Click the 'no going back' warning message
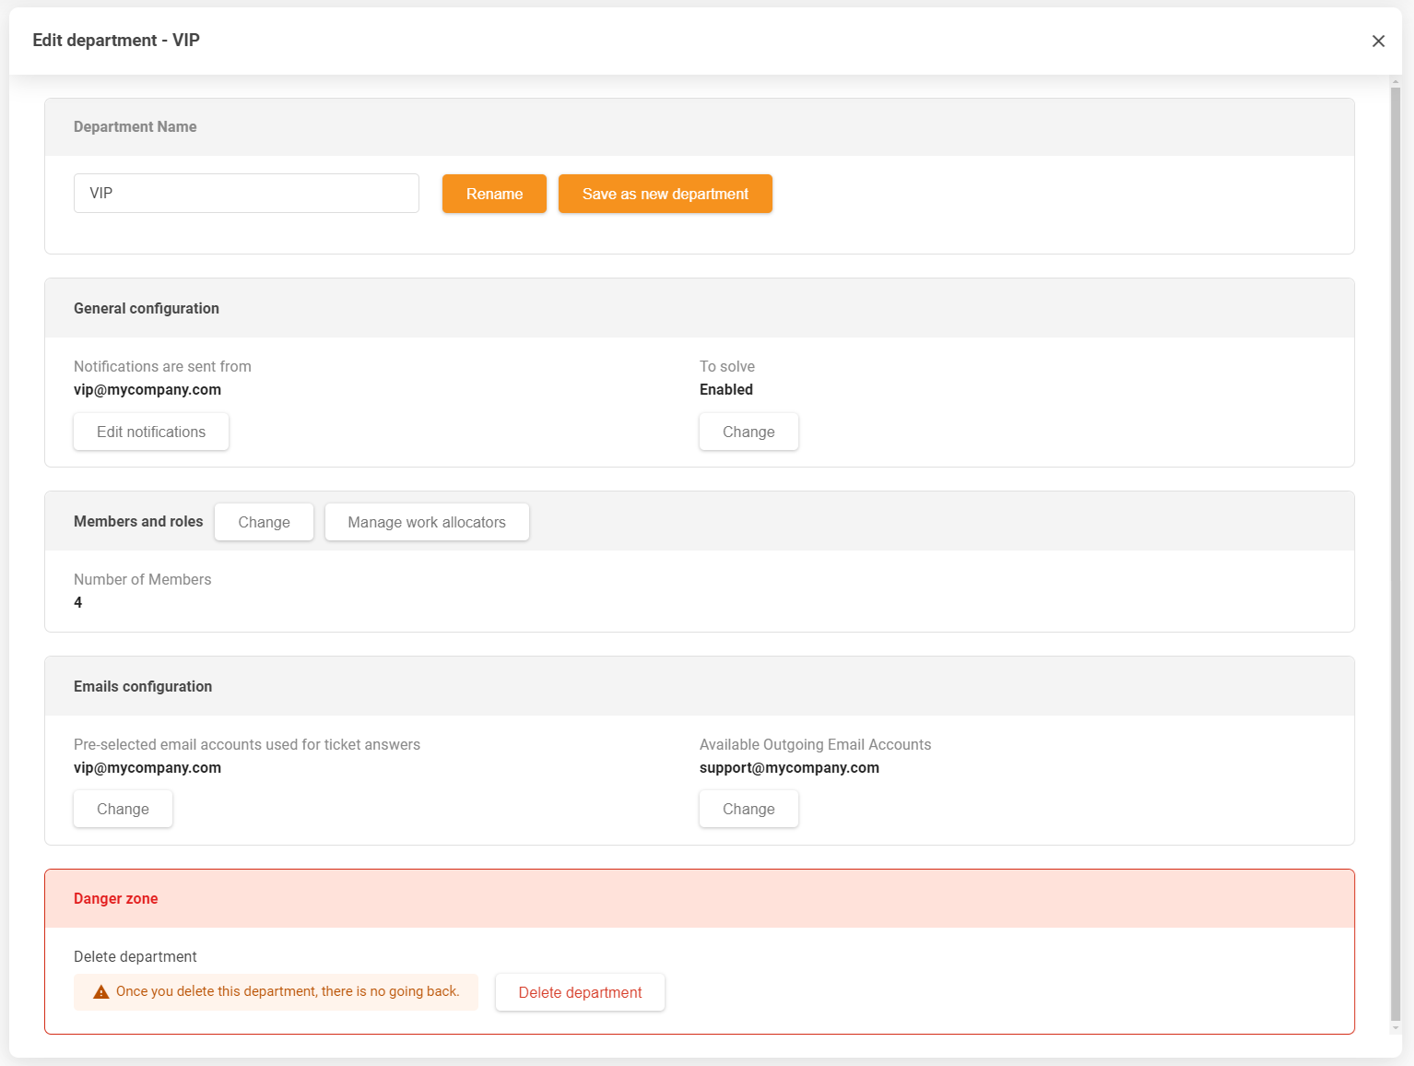 287,992
